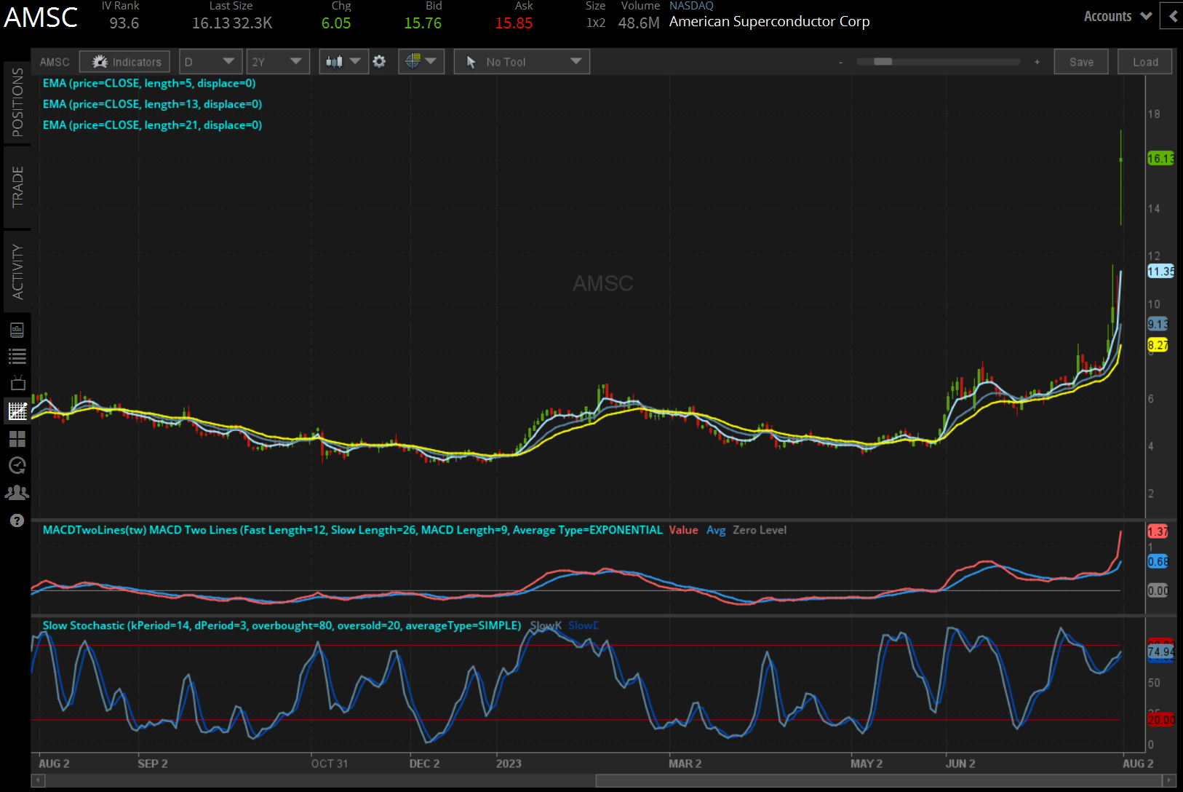Open the D timeframe dropdown
This screenshot has width=1183, height=792.
(210, 61)
